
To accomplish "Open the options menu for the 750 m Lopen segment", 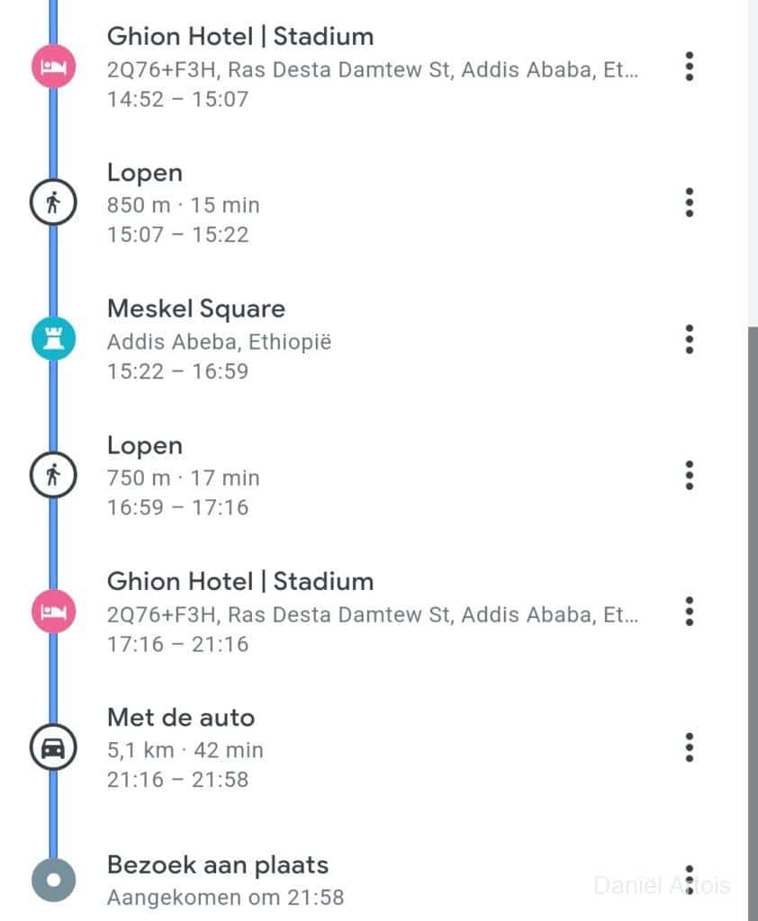I will click(689, 476).
